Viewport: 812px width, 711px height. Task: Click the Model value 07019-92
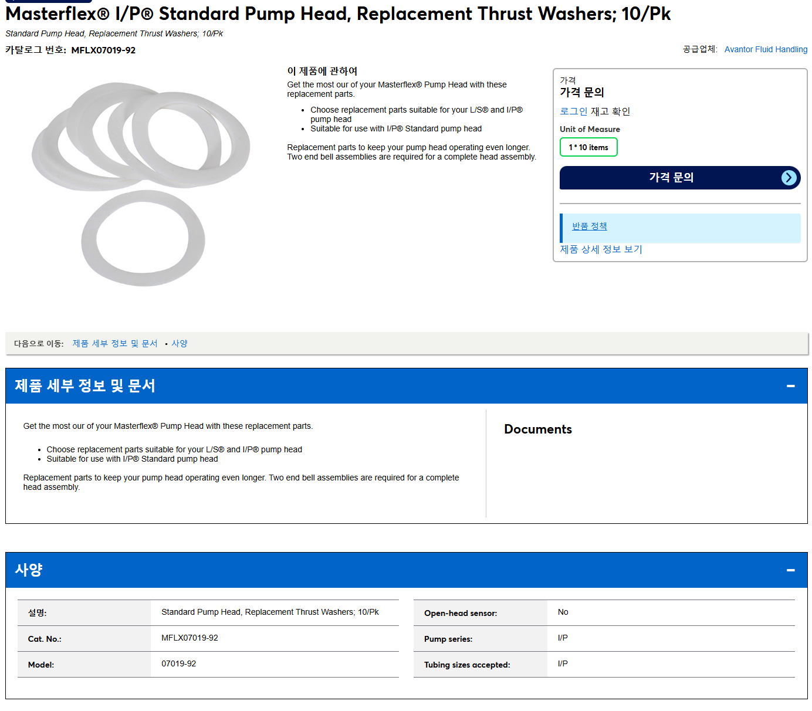[x=179, y=663]
